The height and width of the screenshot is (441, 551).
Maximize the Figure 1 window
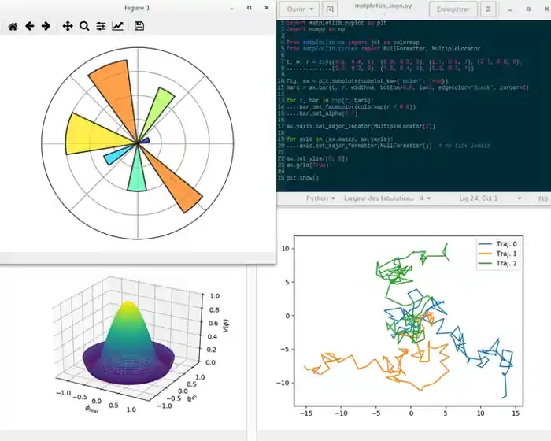250,8
